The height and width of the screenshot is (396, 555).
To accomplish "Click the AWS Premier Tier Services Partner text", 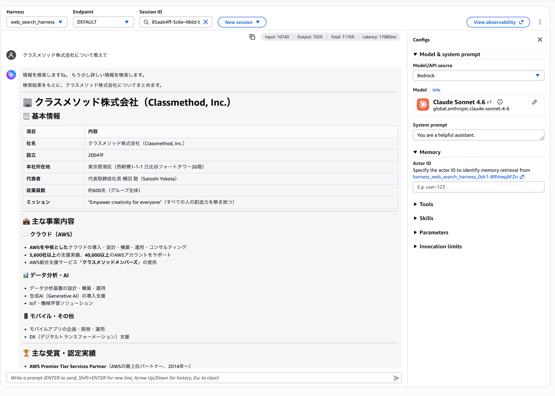I will pos(68,366).
